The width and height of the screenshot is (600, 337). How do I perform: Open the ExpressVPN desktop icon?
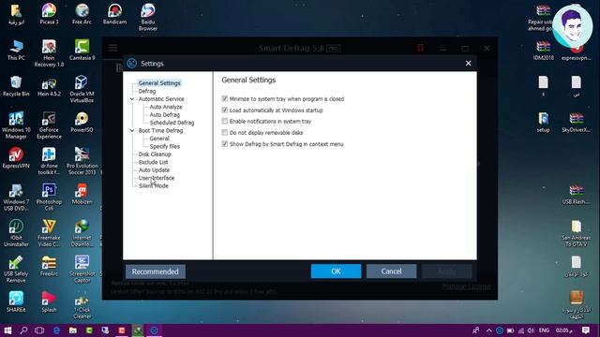pos(16,158)
